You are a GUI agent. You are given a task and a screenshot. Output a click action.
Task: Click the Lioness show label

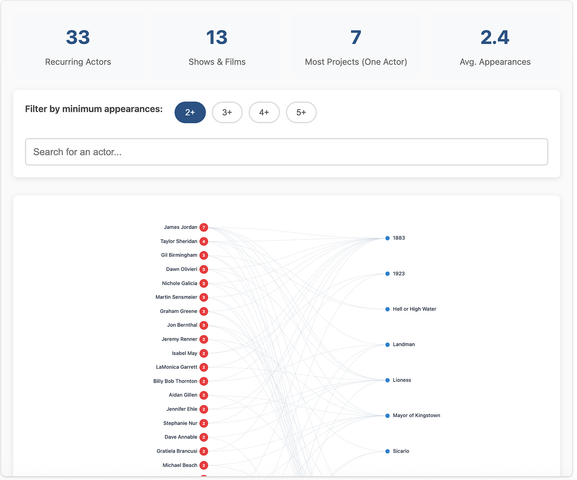pos(402,380)
